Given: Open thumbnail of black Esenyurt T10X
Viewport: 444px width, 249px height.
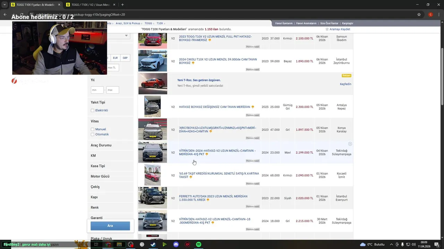Looking at the screenshot, I should (x=153, y=198).
